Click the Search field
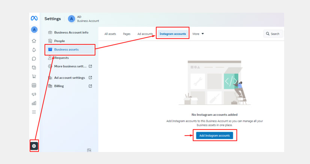This screenshot has height=164, width=310. pyautogui.click(x=273, y=34)
